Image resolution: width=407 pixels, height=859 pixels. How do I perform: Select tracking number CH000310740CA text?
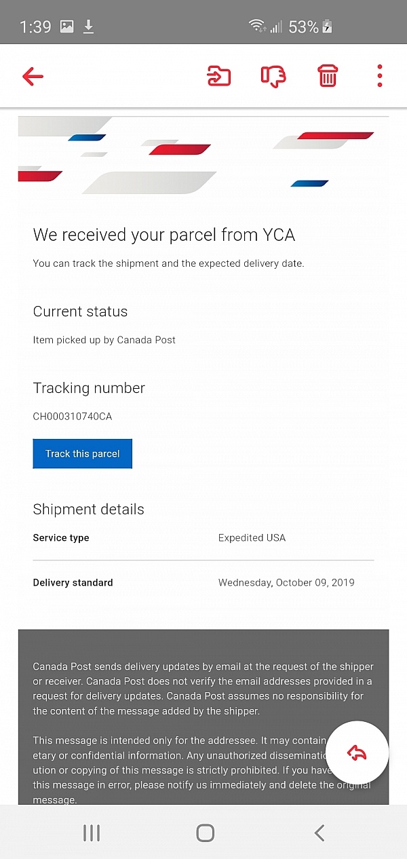(x=73, y=417)
